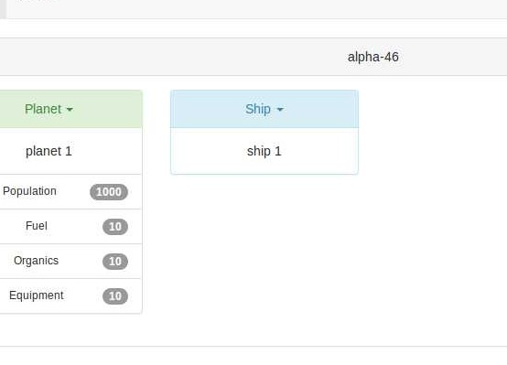The height and width of the screenshot is (365, 507).
Task: Click the gray top panel strip
Action: coord(257,9)
